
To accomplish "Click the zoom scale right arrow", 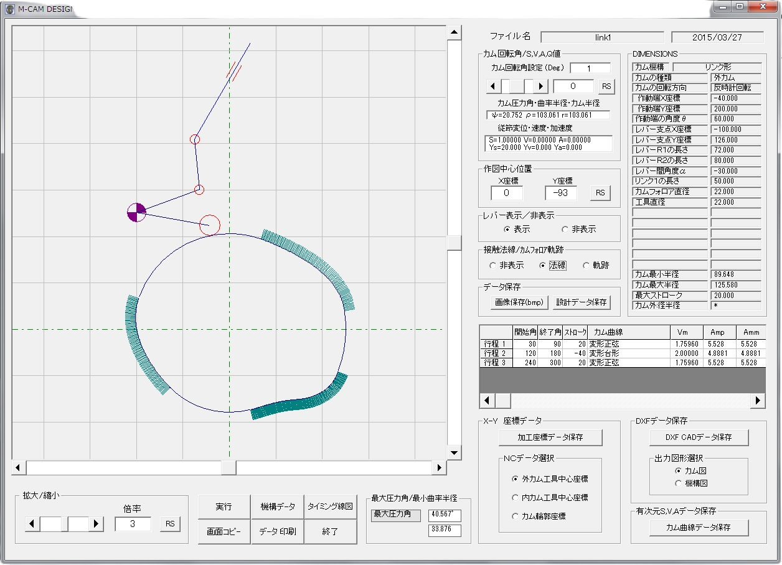I will point(96,524).
